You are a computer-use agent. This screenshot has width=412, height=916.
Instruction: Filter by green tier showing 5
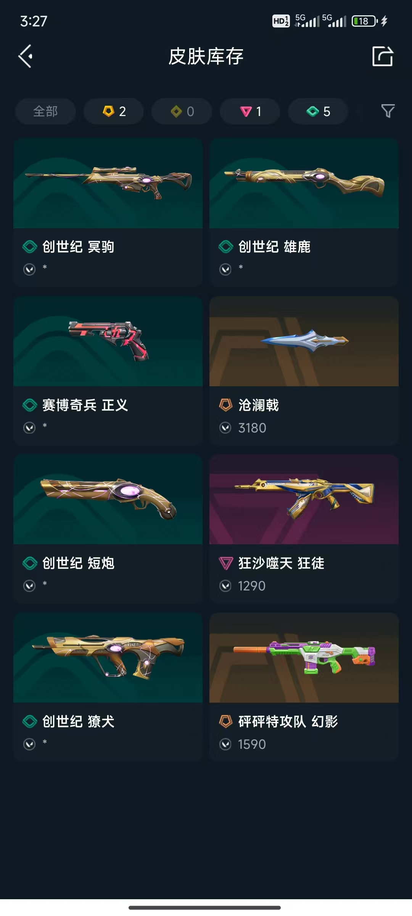(318, 111)
